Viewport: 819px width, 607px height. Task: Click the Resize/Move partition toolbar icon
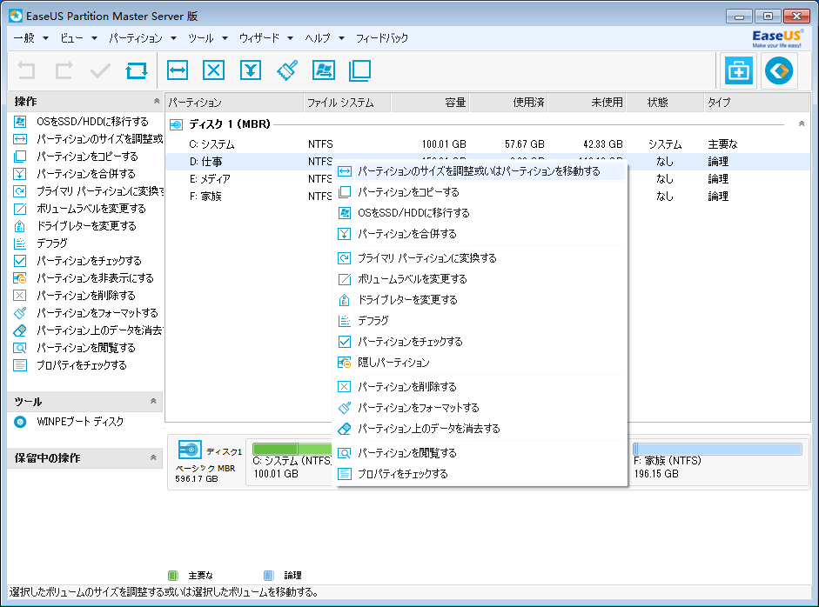[178, 70]
